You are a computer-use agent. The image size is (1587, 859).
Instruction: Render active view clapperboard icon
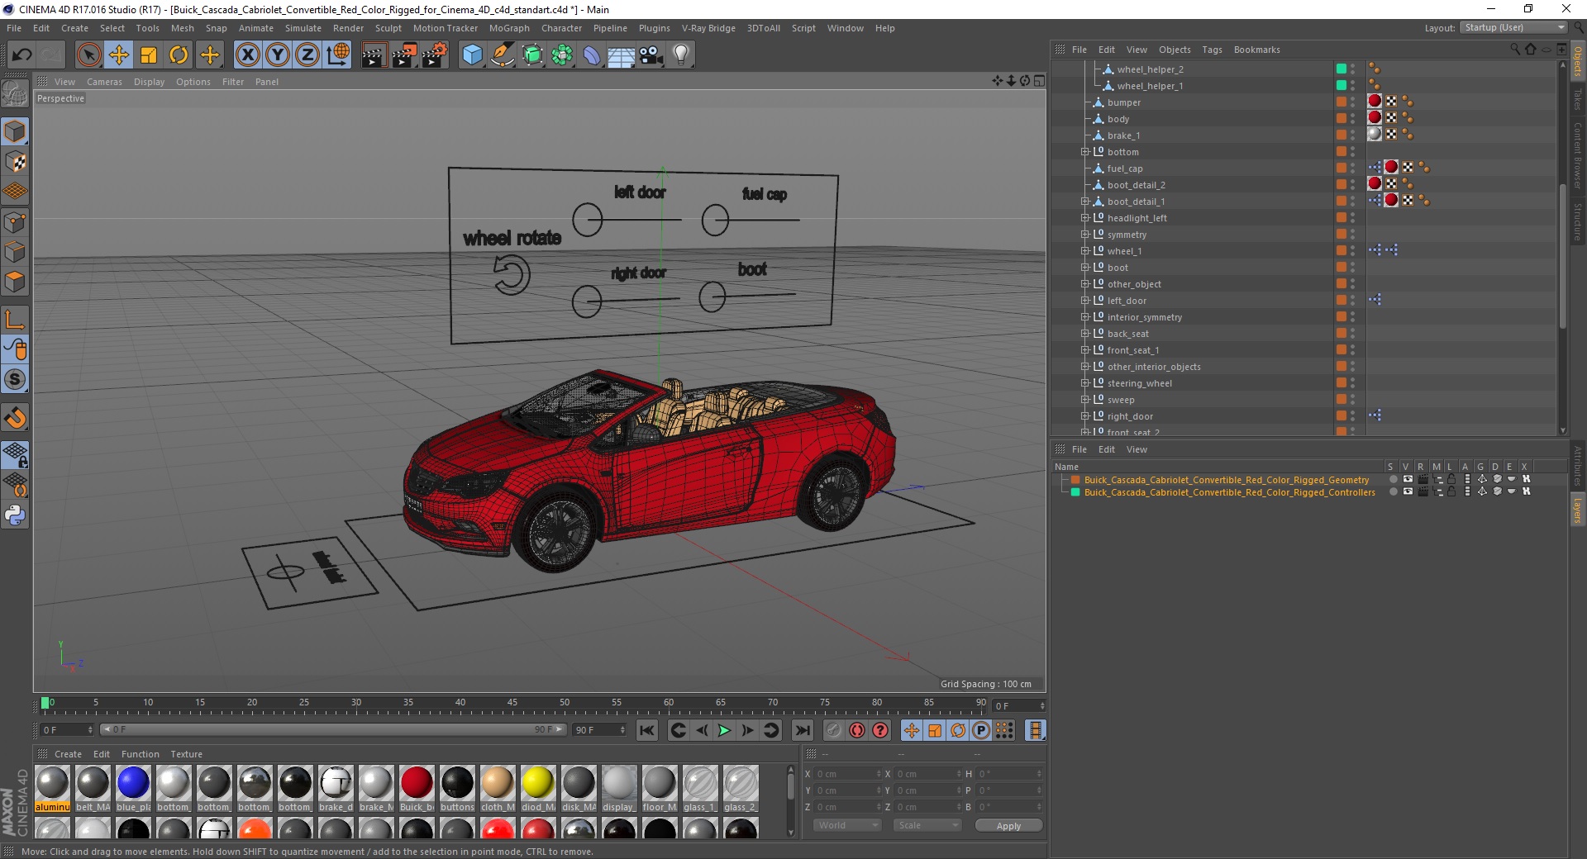tap(374, 55)
